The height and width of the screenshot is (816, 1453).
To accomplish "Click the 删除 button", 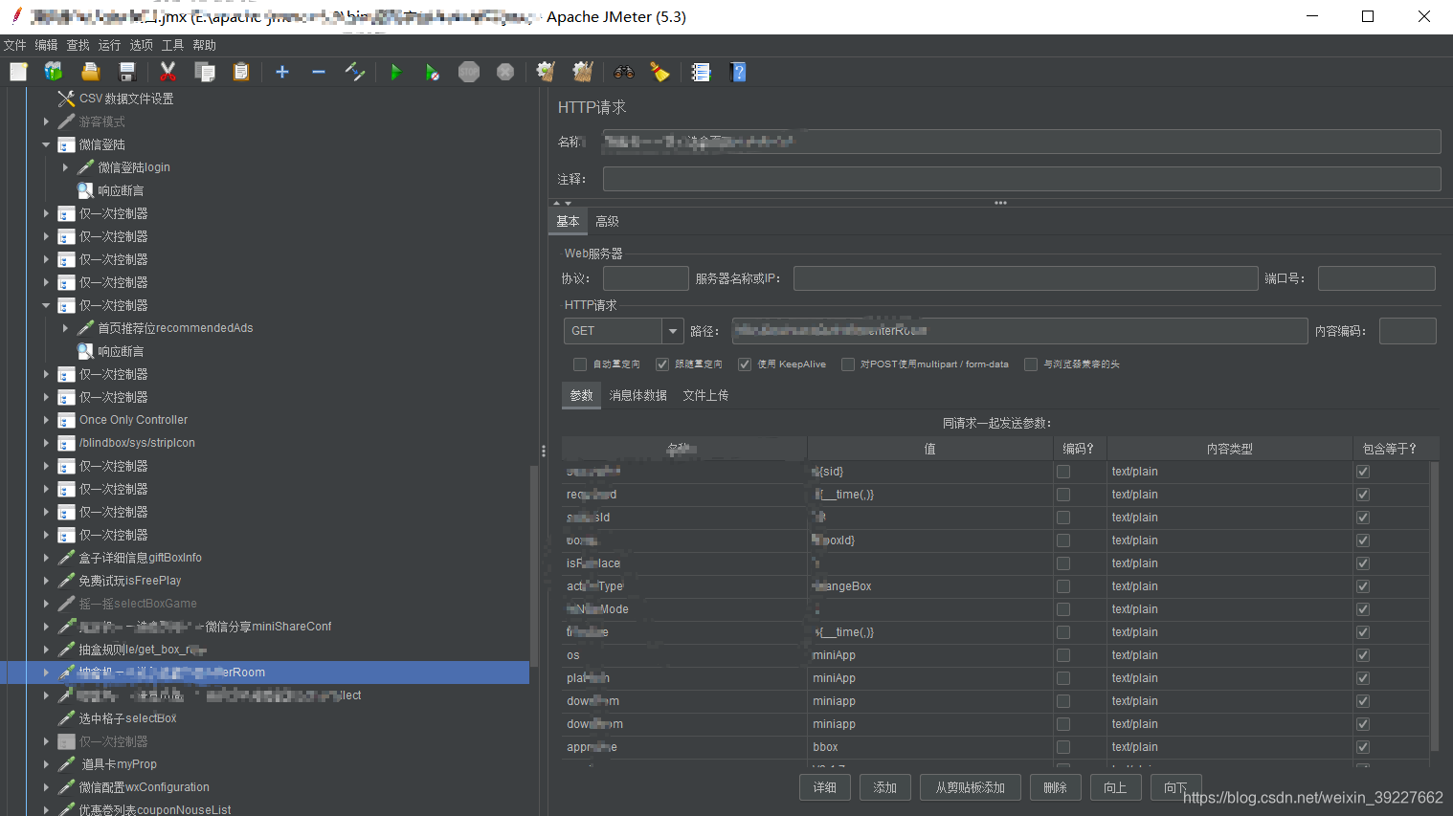I will click(x=1056, y=787).
